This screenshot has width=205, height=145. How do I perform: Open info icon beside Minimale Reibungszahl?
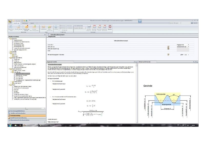click(168, 55)
